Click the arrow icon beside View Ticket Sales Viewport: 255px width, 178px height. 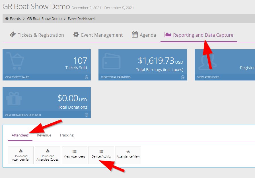coord(87,77)
